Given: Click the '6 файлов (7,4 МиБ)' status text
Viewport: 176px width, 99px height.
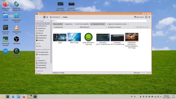Looking at the screenshot, I should (x=58, y=73).
